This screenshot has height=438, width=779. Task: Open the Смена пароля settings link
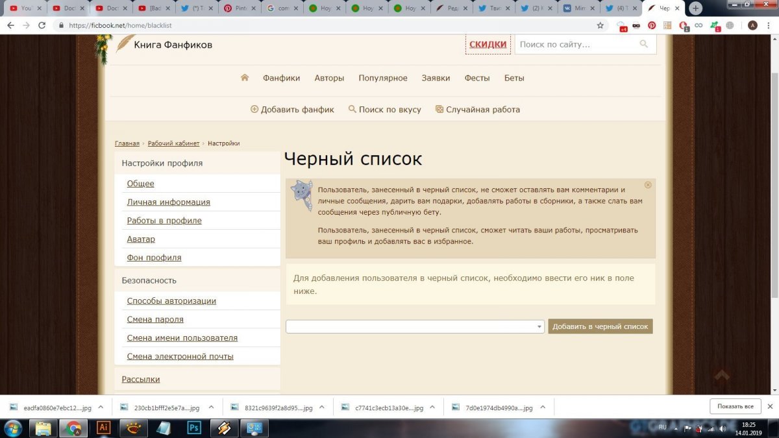155,319
